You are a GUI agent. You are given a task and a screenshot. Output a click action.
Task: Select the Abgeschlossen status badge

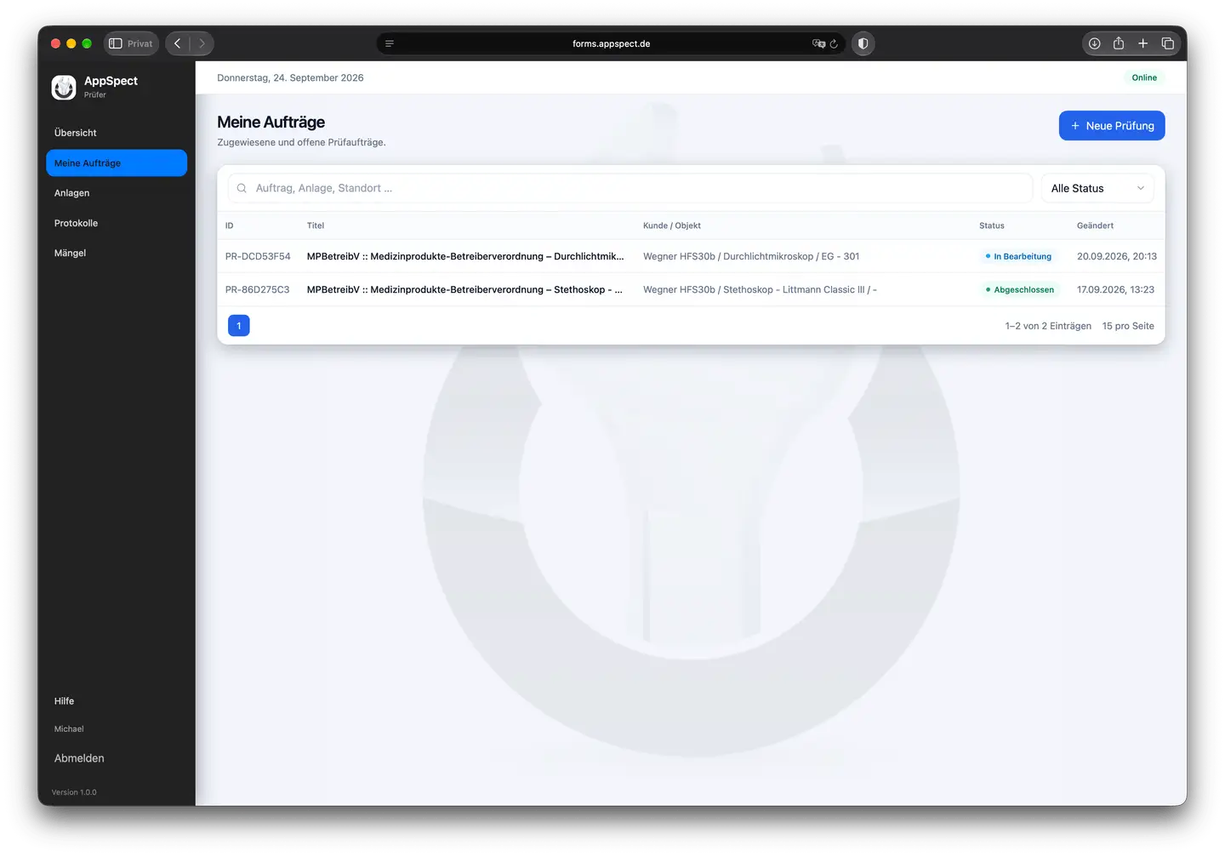tap(1020, 289)
